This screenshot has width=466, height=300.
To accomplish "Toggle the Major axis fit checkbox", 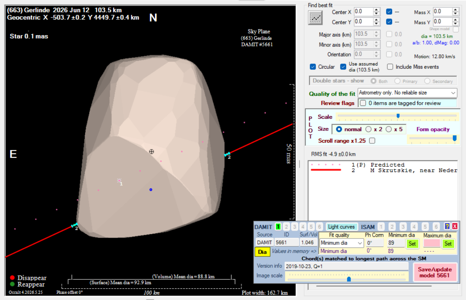I will 389,34.
